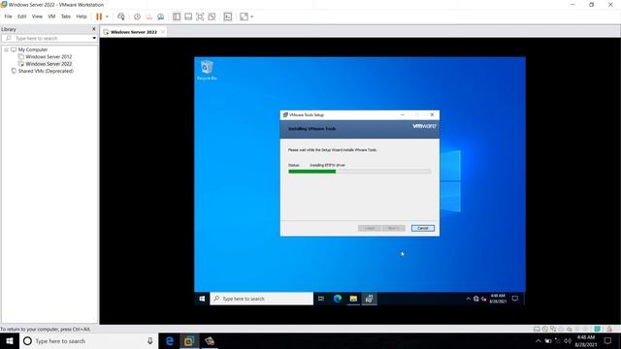Click the guest volume tray icon
Screen dimensions: 621x349
[483, 299]
